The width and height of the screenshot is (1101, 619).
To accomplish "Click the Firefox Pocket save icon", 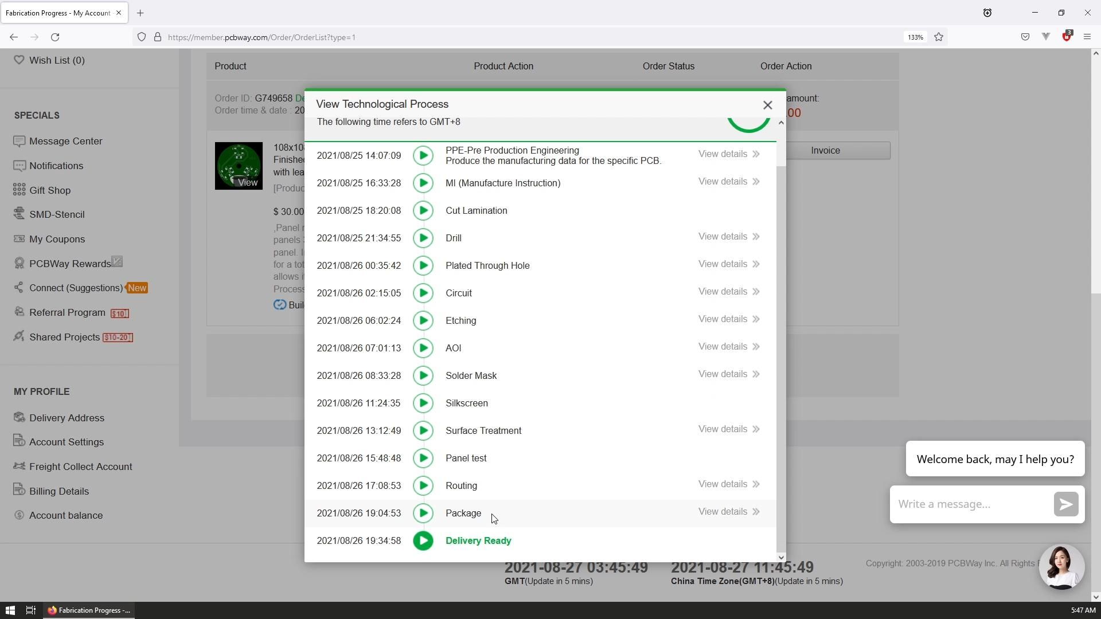I will pyautogui.click(x=1025, y=37).
